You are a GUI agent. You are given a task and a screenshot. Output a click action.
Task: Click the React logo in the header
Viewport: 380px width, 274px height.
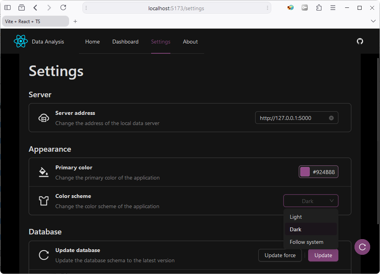click(21, 41)
